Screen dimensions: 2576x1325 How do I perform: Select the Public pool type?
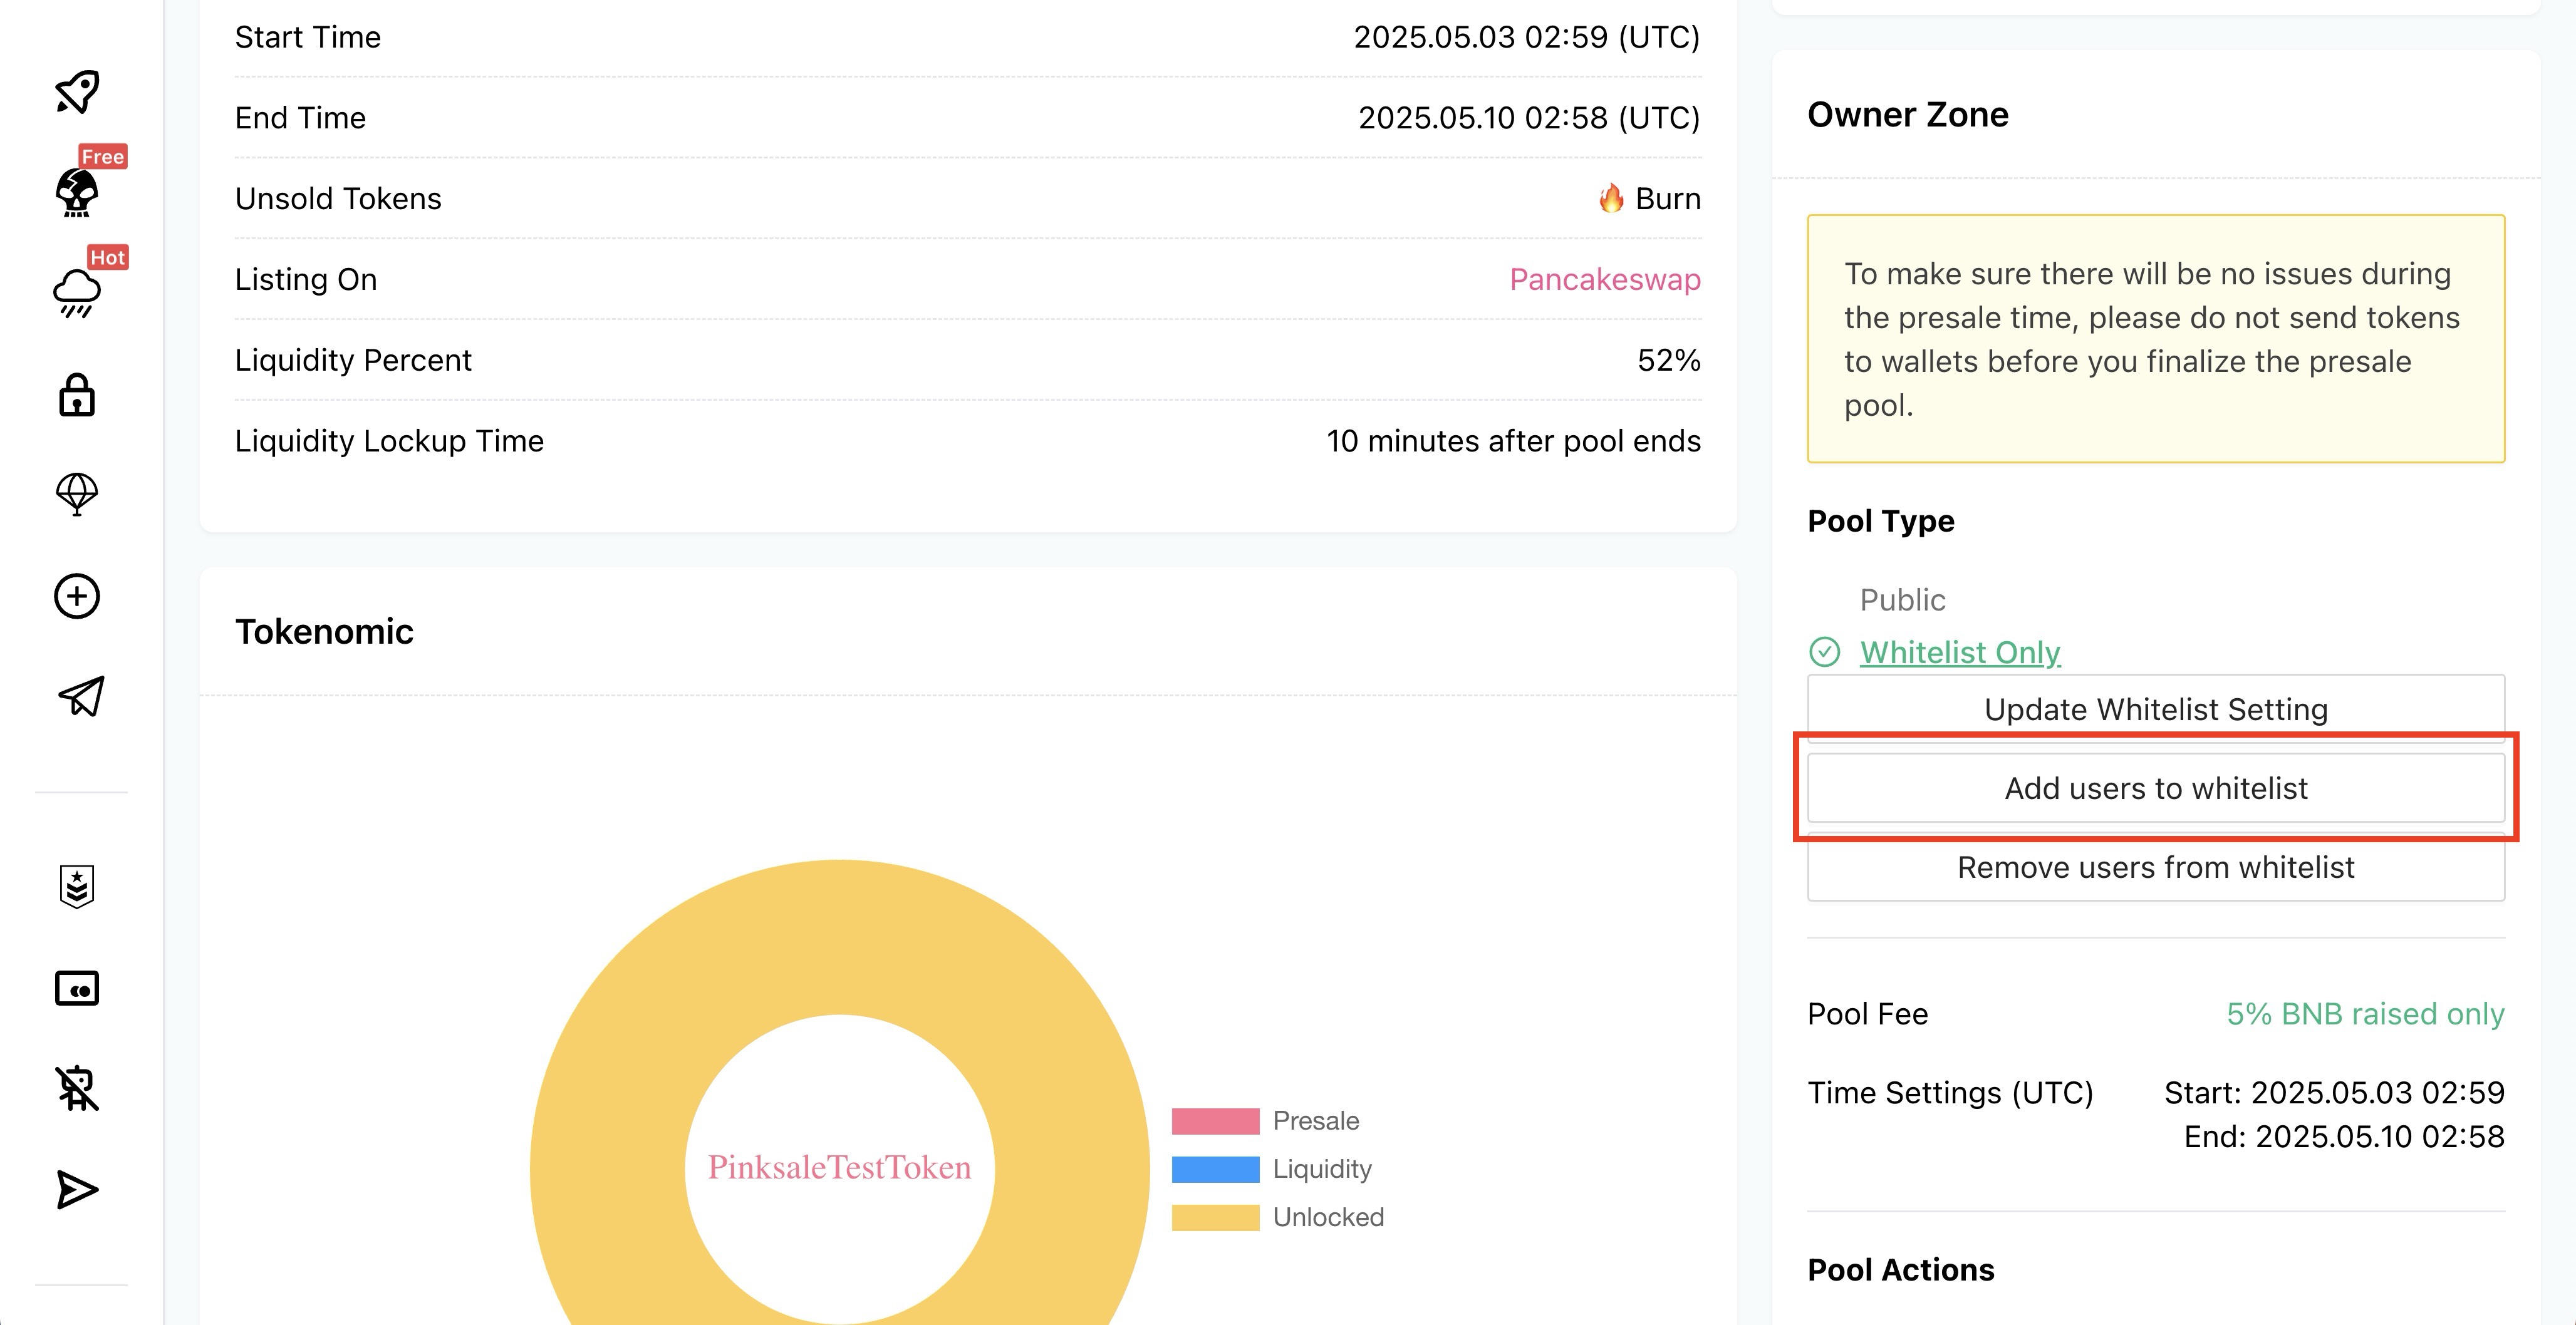click(1902, 599)
